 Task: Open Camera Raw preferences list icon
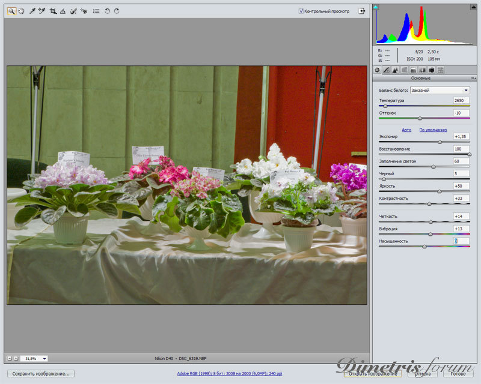pos(96,11)
